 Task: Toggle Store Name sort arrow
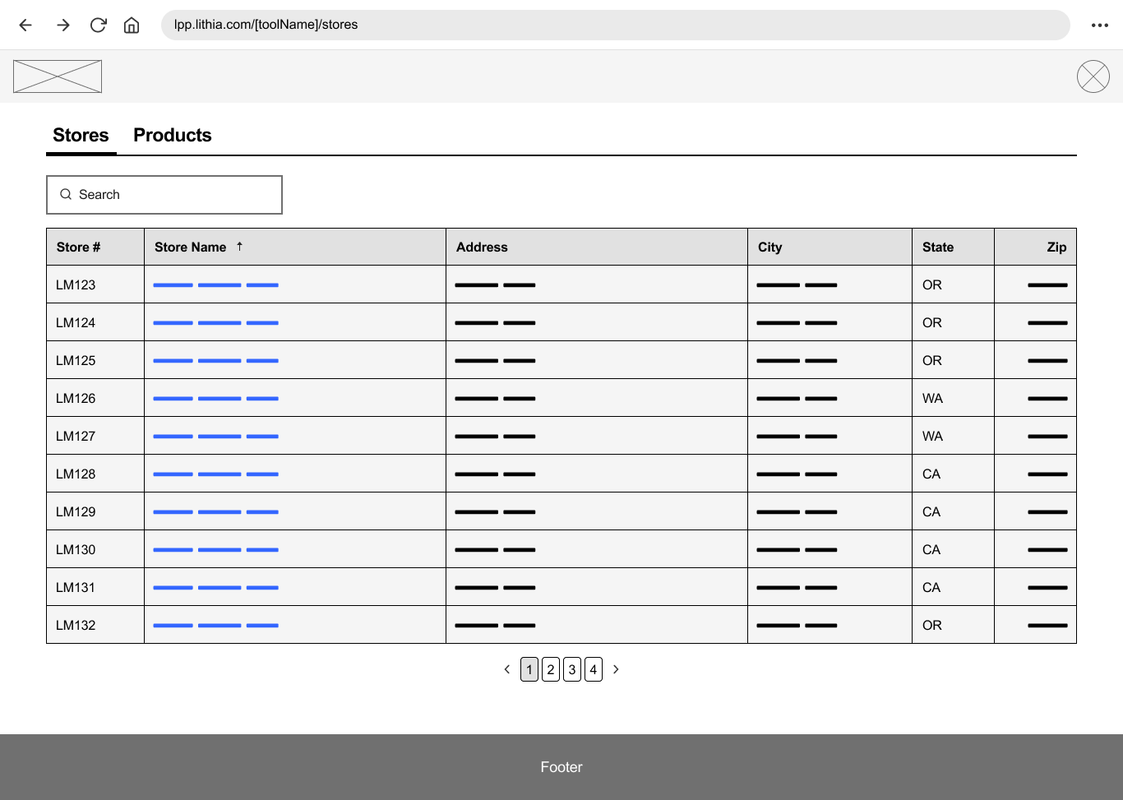[x=239, y=247]
